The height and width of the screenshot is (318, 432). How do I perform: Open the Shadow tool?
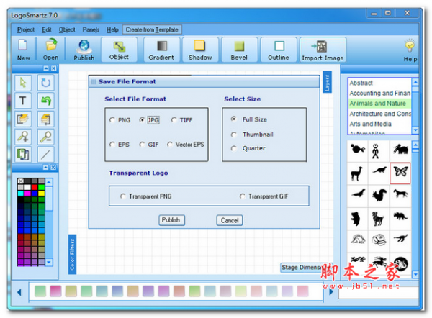[x=200, y=50]
